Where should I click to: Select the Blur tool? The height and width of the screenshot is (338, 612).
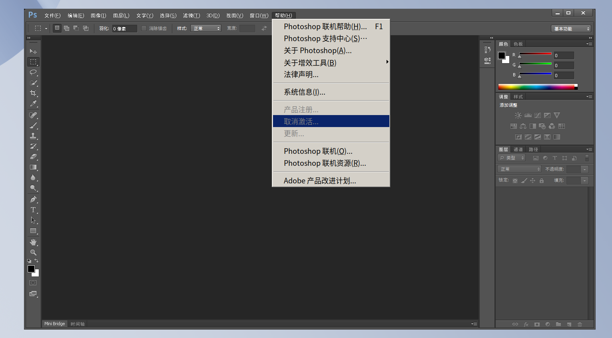(33, 177)
